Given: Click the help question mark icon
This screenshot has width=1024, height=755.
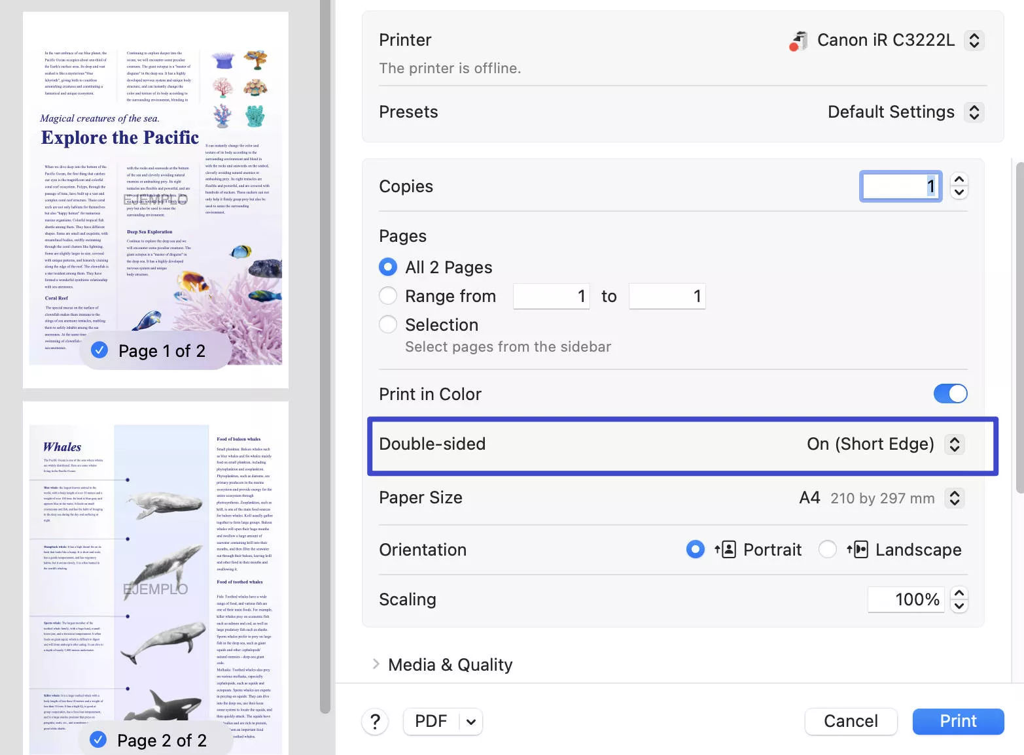Looking at the screenshot, I should 375,721.
